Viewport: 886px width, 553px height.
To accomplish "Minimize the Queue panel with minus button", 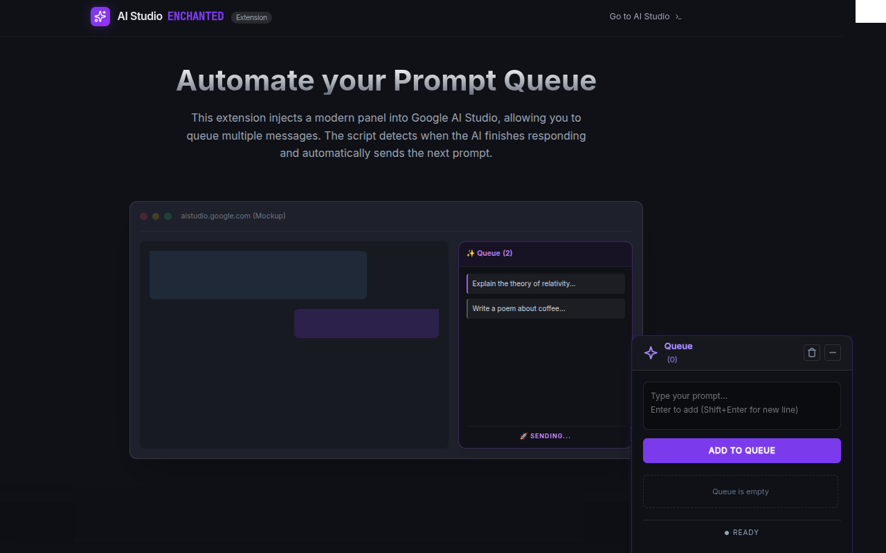I will click(x=833, y=353).
